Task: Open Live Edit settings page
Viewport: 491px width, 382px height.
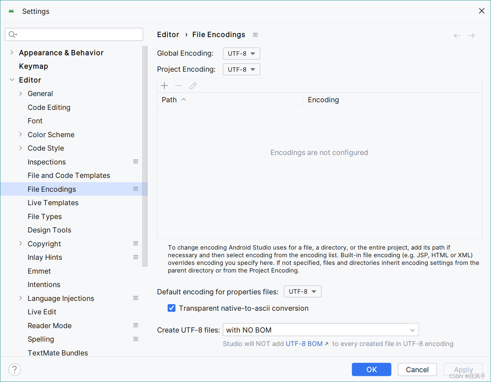Action: click(42, 312)
